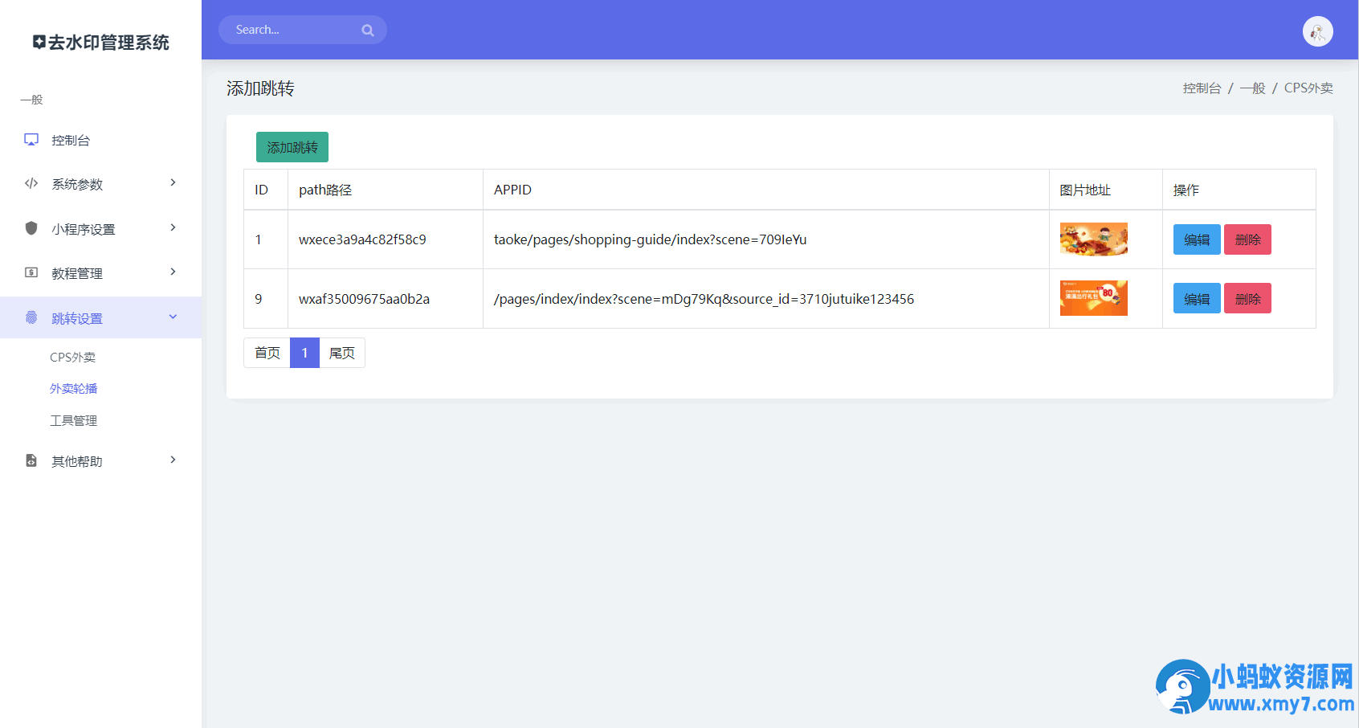Open the image thumbnail in row 9

pyautogui.click(x=1093, y=298)
